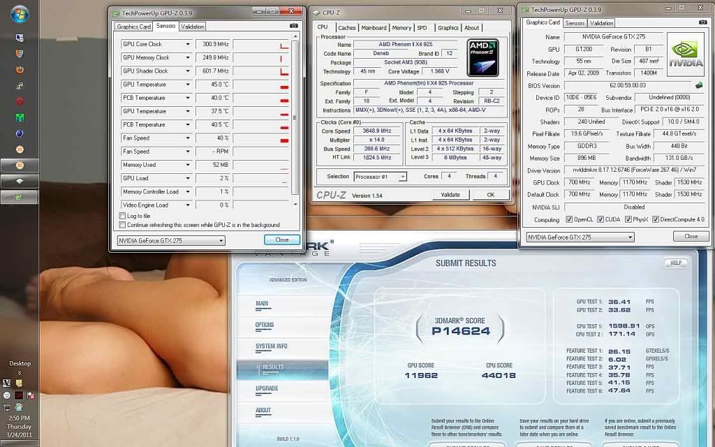This screenshot has width=715, height=447.
Task: Show hidden icons via the chevron under Desktop
Action: 19,373
